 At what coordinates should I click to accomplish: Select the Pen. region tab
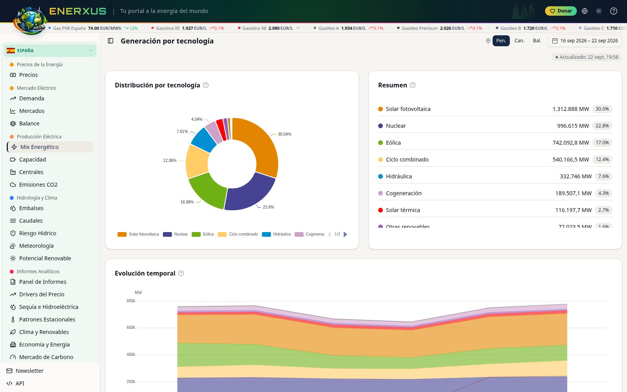click(501, 41)
